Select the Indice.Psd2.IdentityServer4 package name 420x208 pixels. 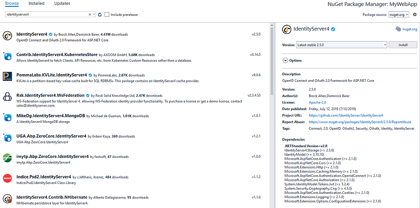coord(44,177)
